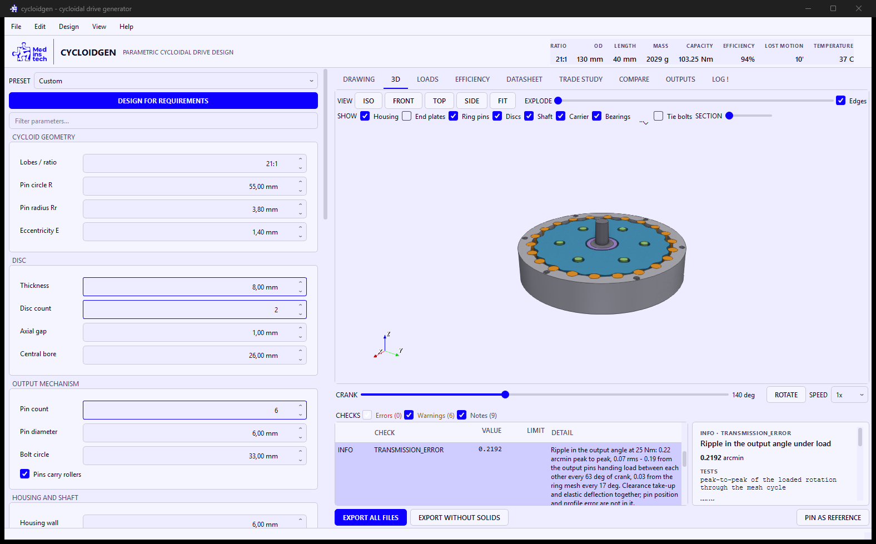This screenshot has width=876, height=544.
Task: Open the LOG ! tab
Action: coord(720,79)
